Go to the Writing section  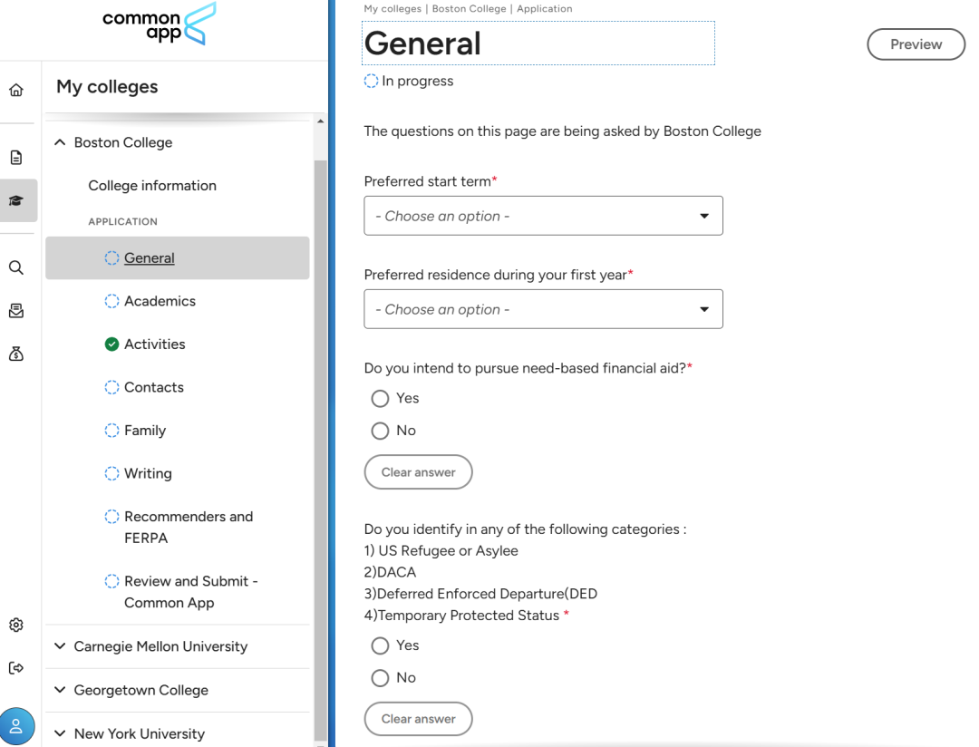(x=148, y=473)
